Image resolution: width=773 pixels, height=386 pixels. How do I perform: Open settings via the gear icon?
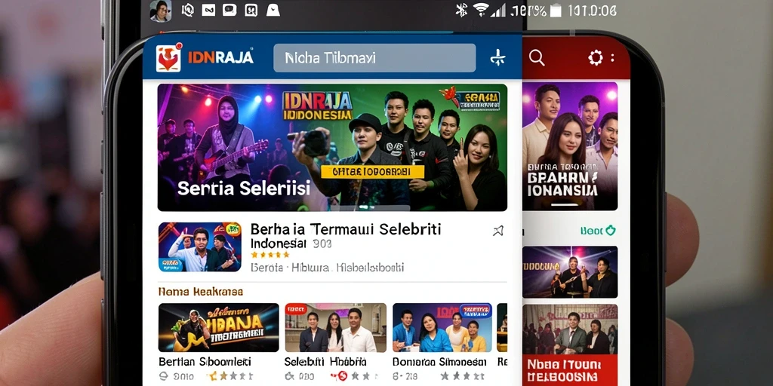pyautogui.click(x=596, y=58)
